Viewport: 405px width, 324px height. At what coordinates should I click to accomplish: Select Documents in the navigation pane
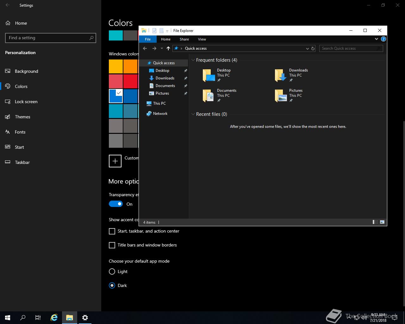(165, 86)
